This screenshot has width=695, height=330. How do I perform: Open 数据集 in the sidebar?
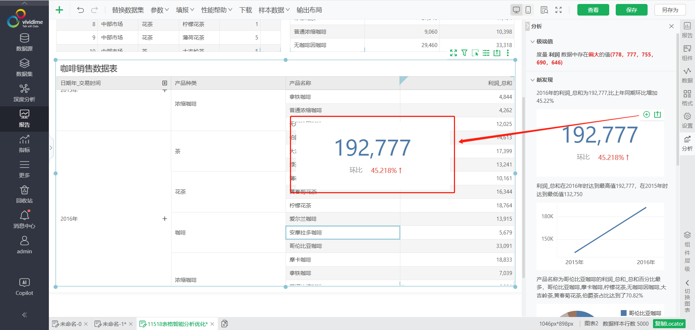[x=24, y=68]
